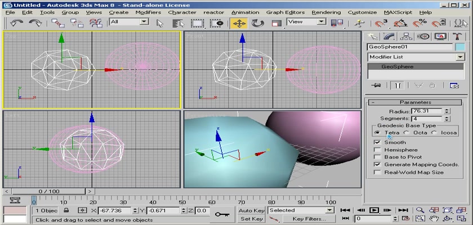473x225 pixels.
Task: Collapse the Parameters rollout
Action: [x=416, y=102]
